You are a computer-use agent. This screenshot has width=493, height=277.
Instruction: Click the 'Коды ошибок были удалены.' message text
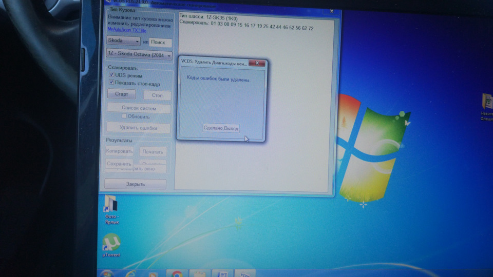(x=218, y=78)
